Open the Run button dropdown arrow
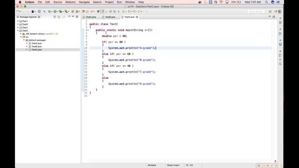 pyautogui.click(x=57, y=12)
